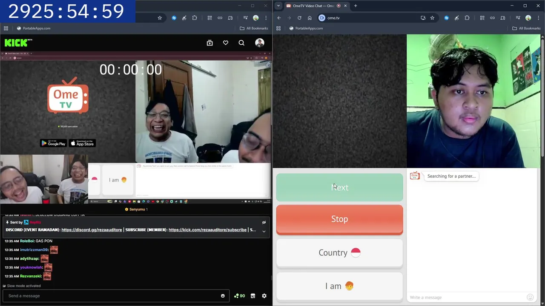Open the kick.com/rezaauditore/subscribe link
Viewport: 545px width, 306px height.
click(207, 230)
